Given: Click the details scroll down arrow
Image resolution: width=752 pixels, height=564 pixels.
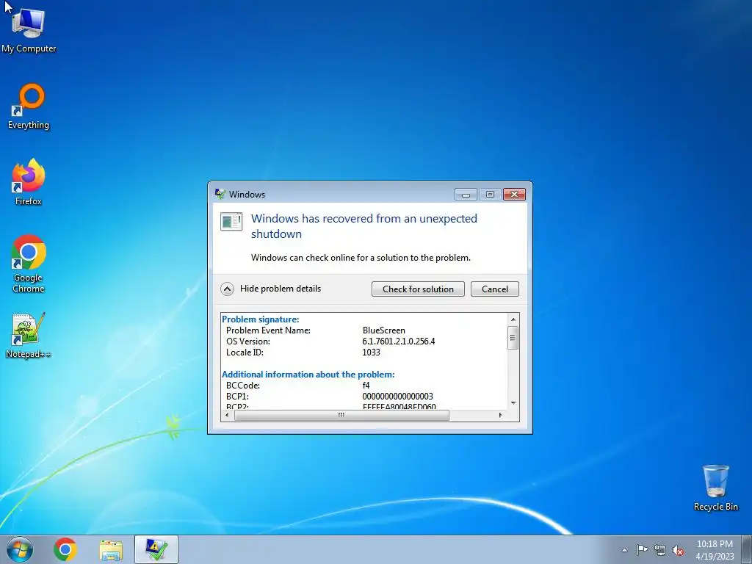Looking at the screenshot, I should (x=513, y=403).
